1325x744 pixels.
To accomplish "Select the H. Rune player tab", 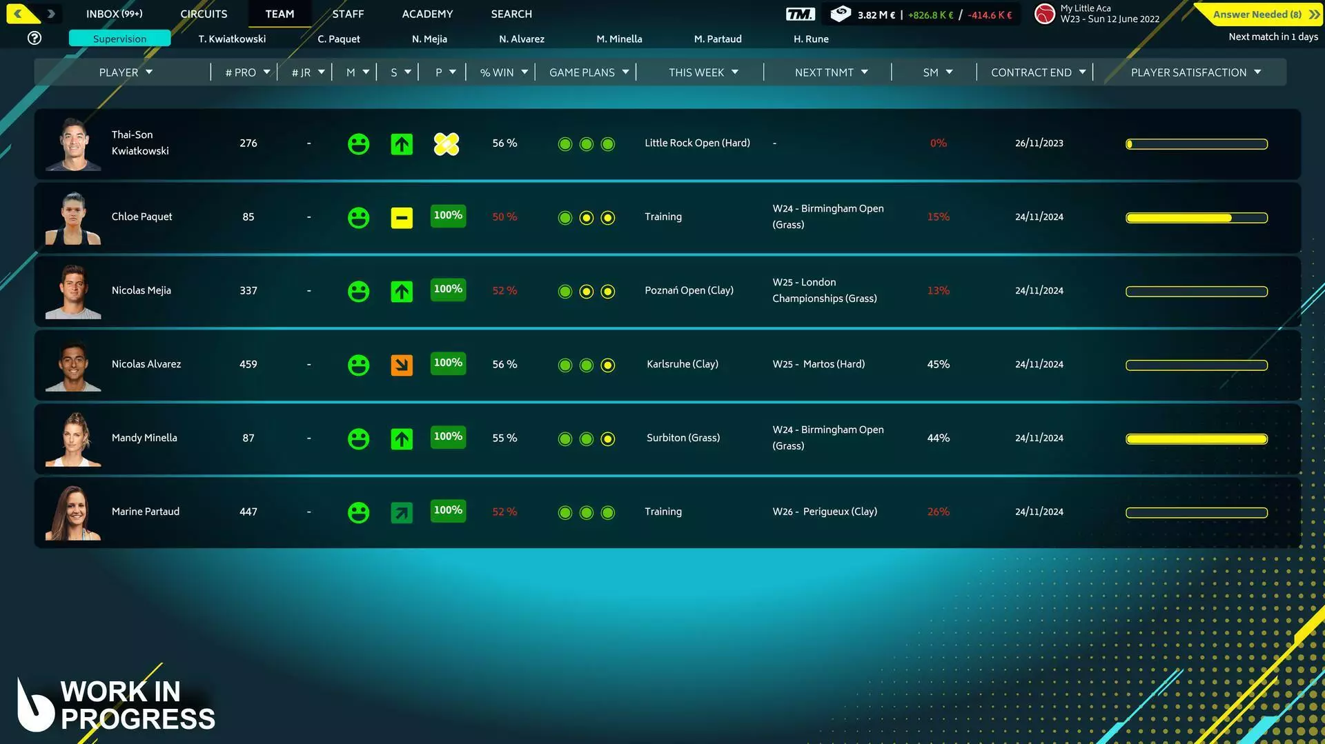I will [x=811, y=39].
